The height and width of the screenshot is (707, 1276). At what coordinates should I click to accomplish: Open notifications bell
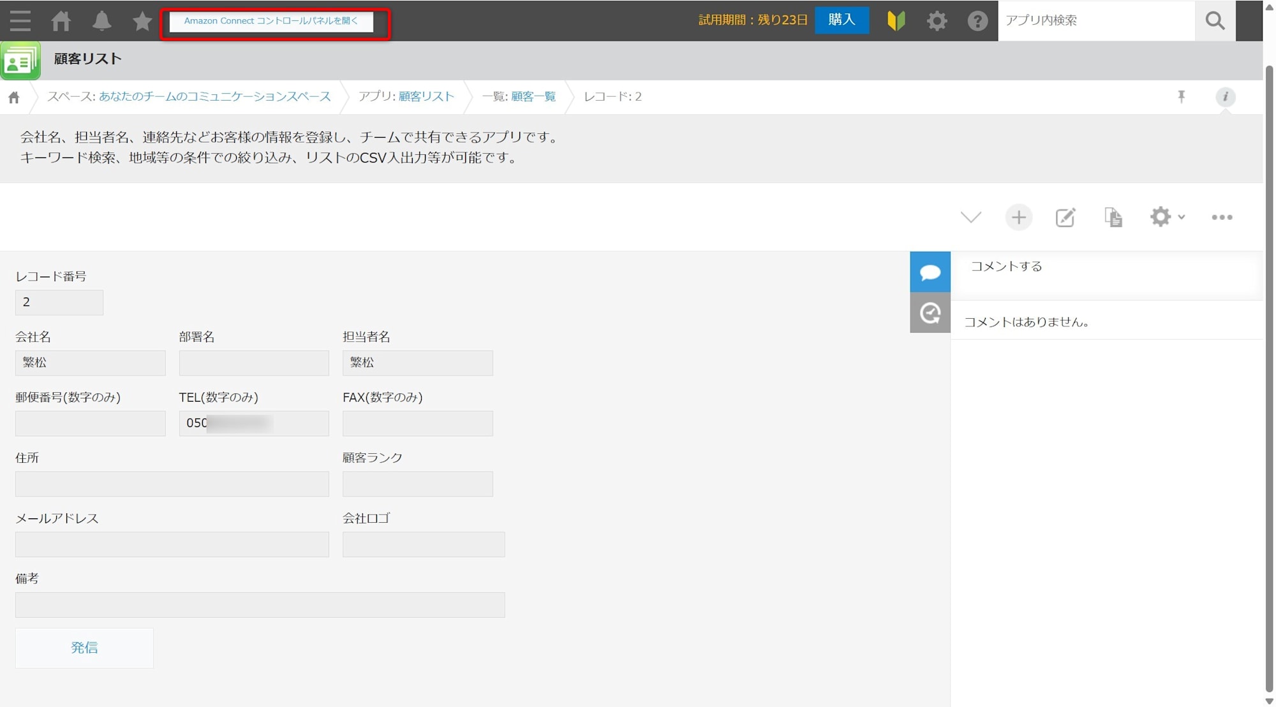click(101, 20)
